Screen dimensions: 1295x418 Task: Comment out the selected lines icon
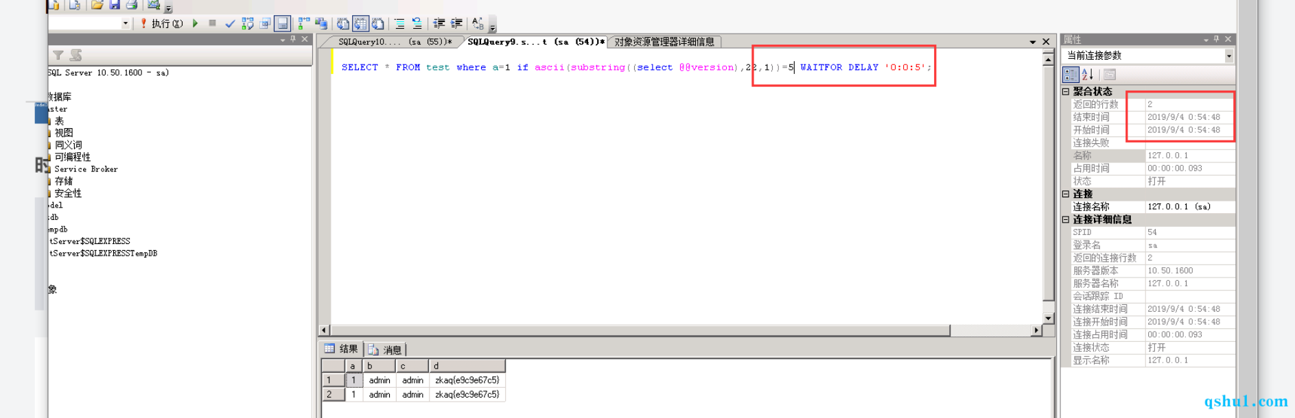coord(399,24)
